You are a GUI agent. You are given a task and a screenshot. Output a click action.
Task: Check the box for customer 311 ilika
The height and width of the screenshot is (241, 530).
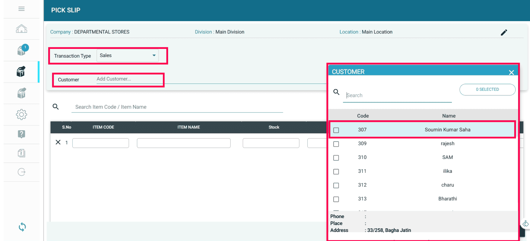pos(336,172)
